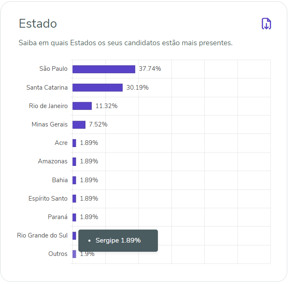The width and height of the screenshot is (289, 284).
Task: Click the 30.19% value label
Action: coord(137,88)
